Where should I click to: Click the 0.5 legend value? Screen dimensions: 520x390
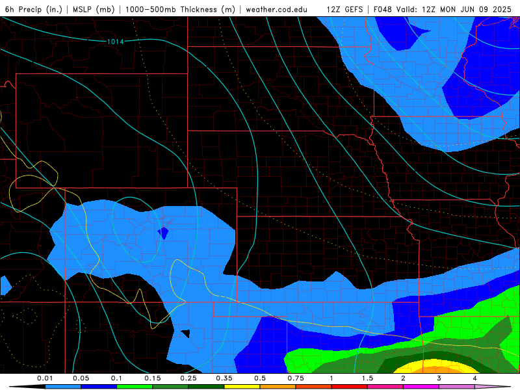pyautogui.click(x=260, y=378)
